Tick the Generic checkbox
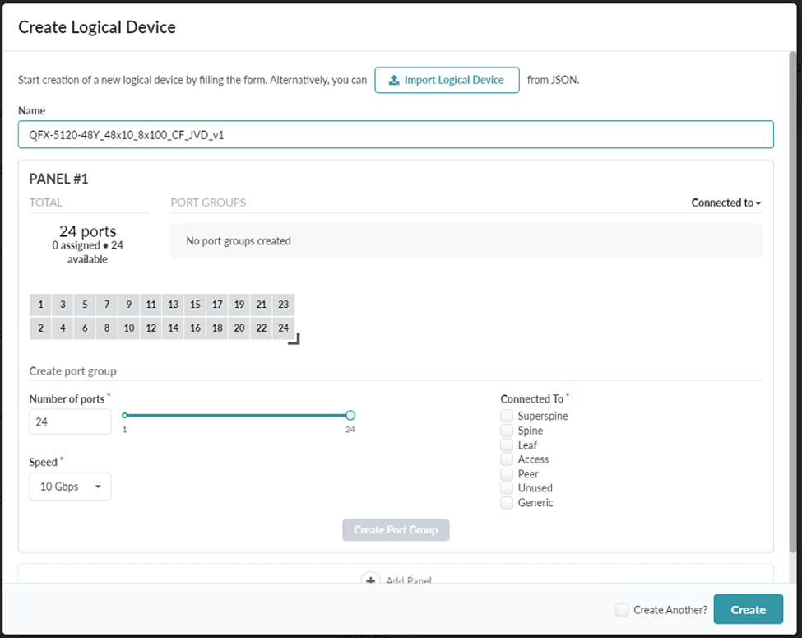802x638 pixels. pos(507,503)
